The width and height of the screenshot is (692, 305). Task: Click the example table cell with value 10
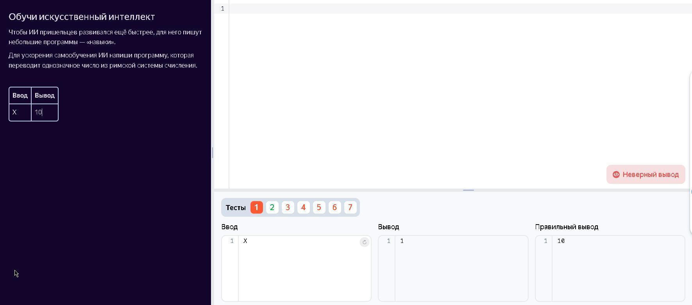tap(45, 112)
